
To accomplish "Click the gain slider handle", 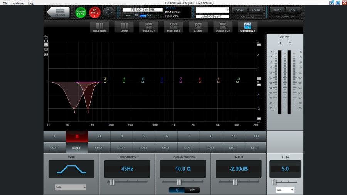I will [235, 182].
